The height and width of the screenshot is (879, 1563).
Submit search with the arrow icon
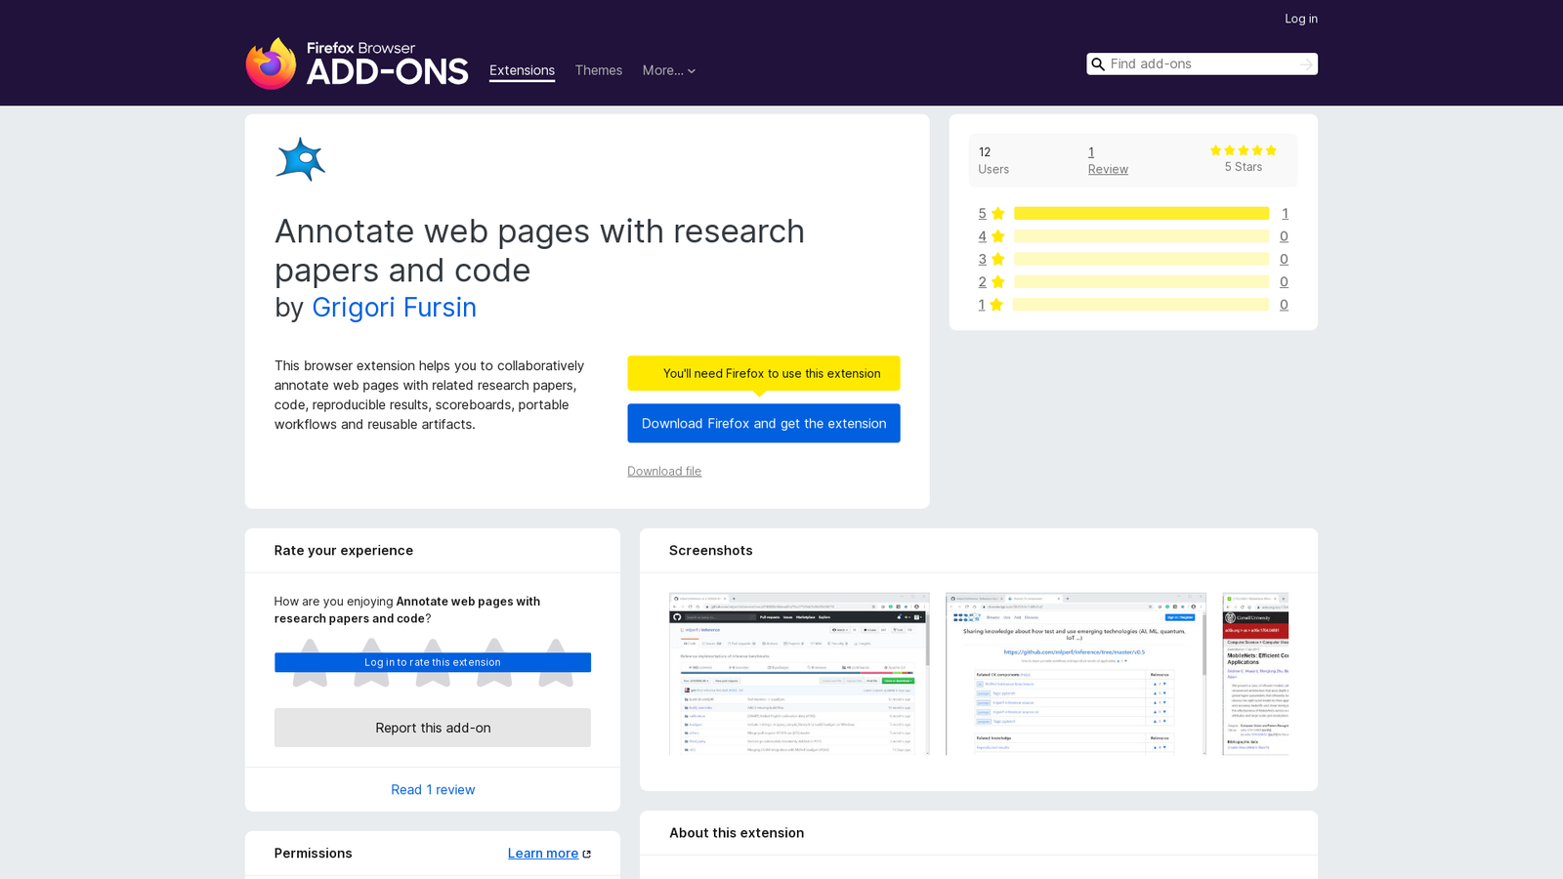(x=1306, y=64)
